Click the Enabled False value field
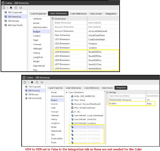The width and height of the screenshot is (160, 151). point(150,103)
